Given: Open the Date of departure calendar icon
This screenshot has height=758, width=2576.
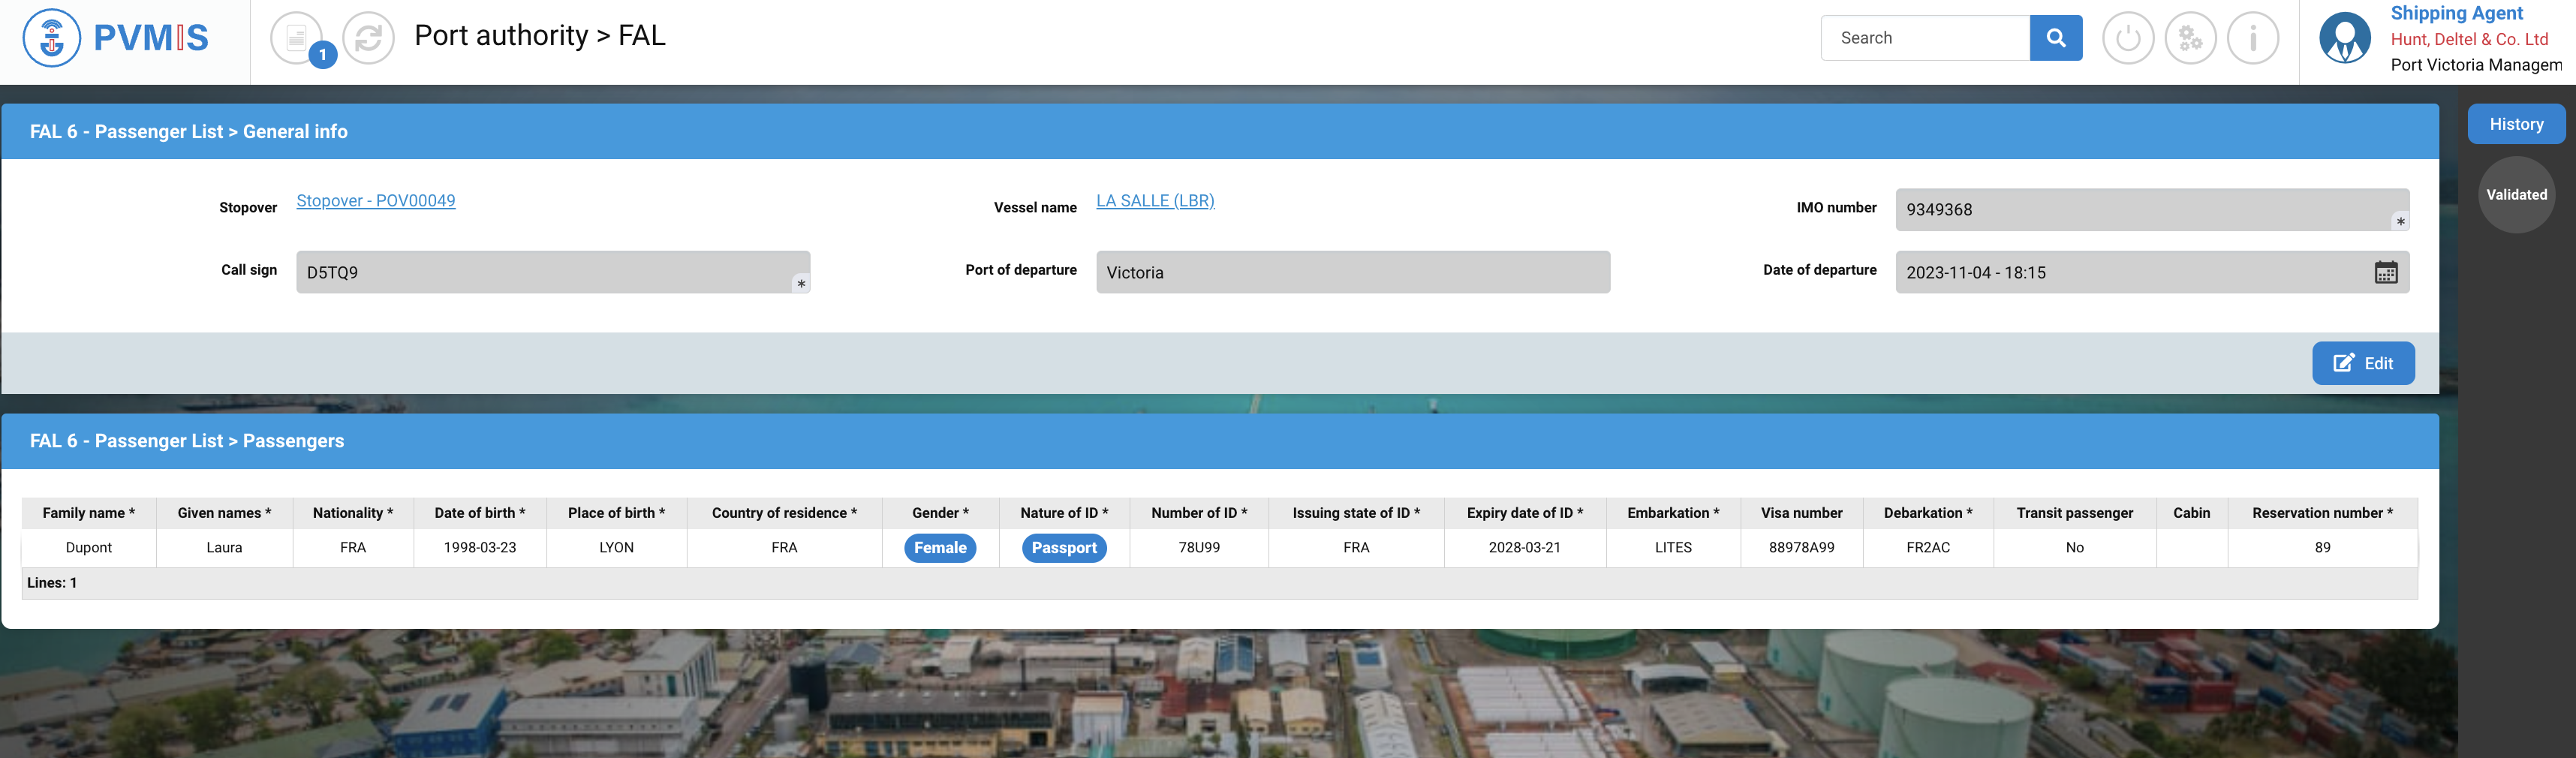Looking at the screenshot, I should pos(2385,272).
